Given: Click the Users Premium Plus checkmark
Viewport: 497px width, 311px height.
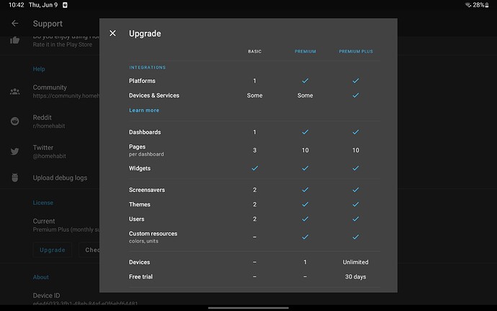Looking at the screenshot, I should [x=356, y=219].
